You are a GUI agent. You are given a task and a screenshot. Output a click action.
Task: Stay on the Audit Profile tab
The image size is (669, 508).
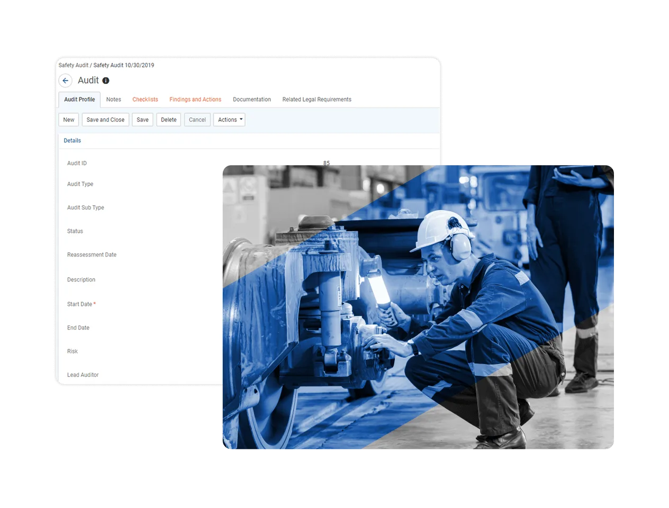[79, 99]
